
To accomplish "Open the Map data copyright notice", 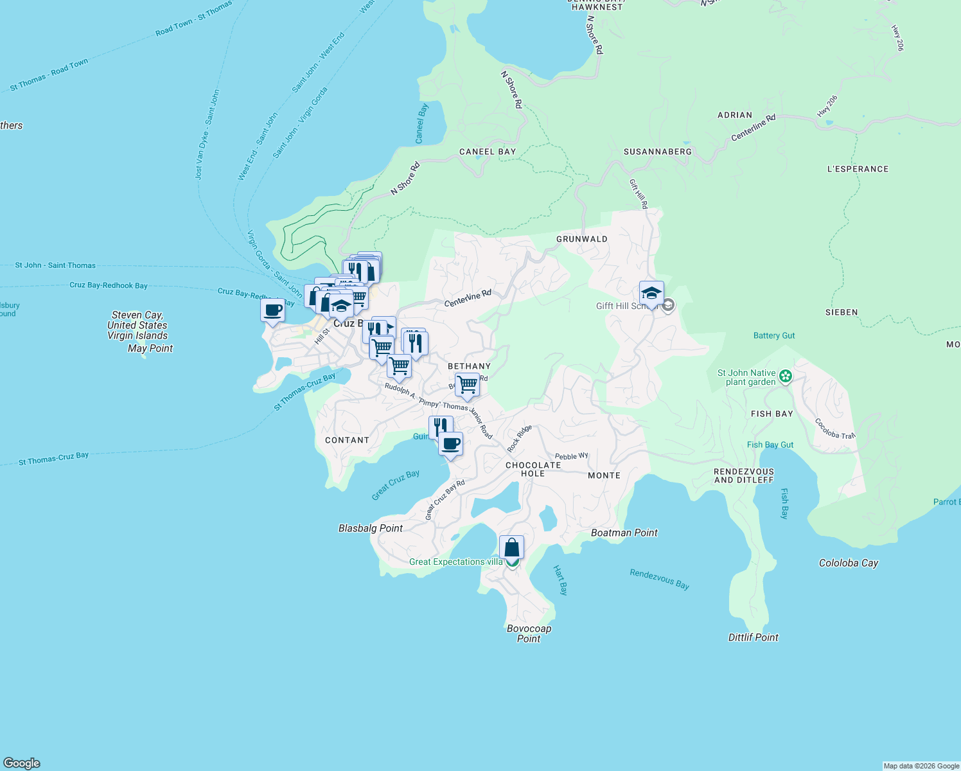I will tap(921, 765).
